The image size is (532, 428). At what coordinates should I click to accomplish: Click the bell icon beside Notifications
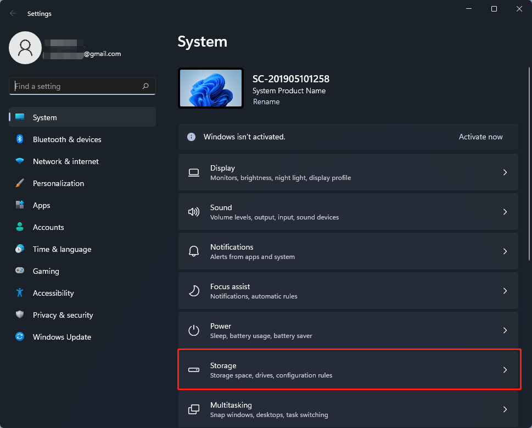tap(193, 251)
